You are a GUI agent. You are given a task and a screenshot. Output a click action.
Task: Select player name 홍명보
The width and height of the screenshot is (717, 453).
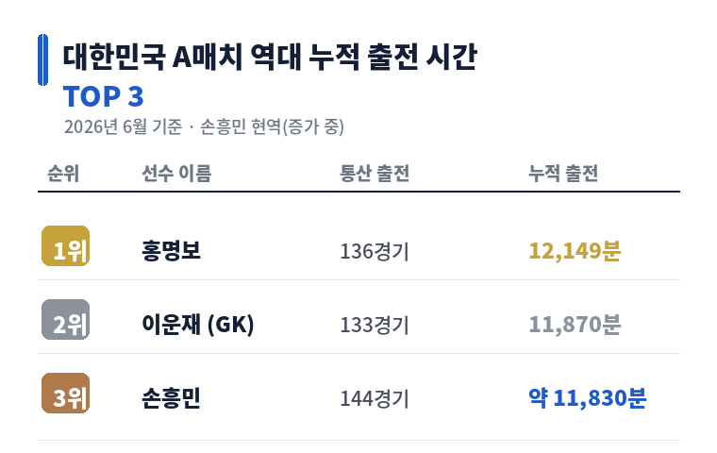(171, 251)
